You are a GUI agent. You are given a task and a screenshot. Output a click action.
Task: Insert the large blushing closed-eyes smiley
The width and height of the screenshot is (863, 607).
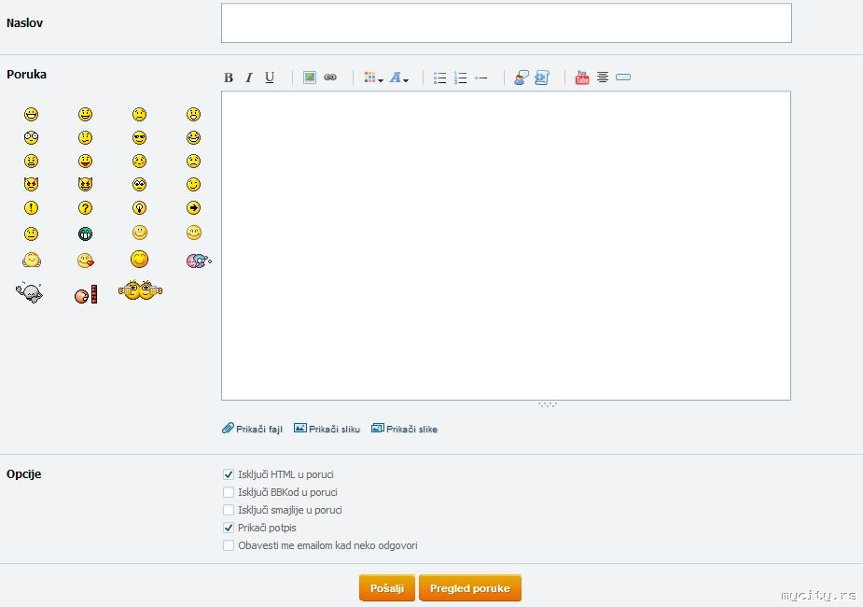[139, 259]
